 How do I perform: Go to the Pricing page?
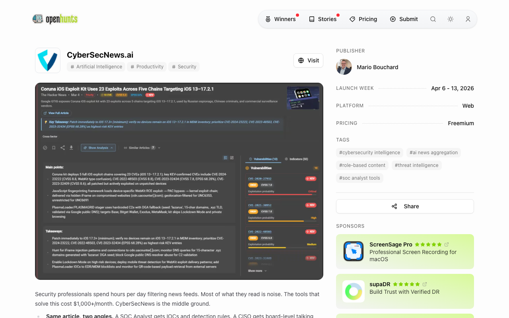click(363, 19)
